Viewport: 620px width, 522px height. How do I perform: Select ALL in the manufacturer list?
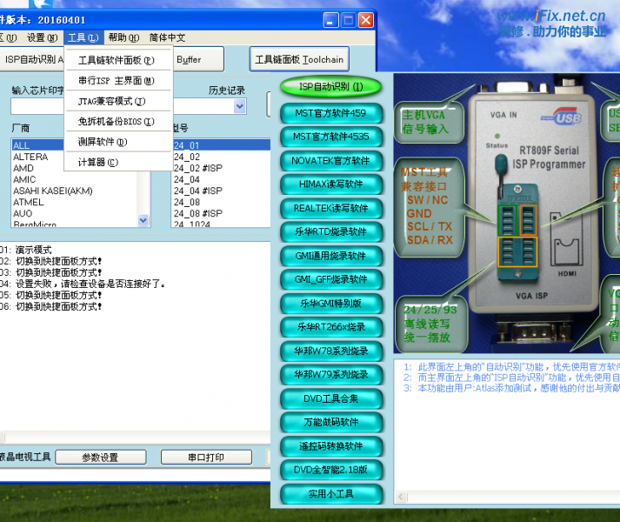(x=37, y=145)
